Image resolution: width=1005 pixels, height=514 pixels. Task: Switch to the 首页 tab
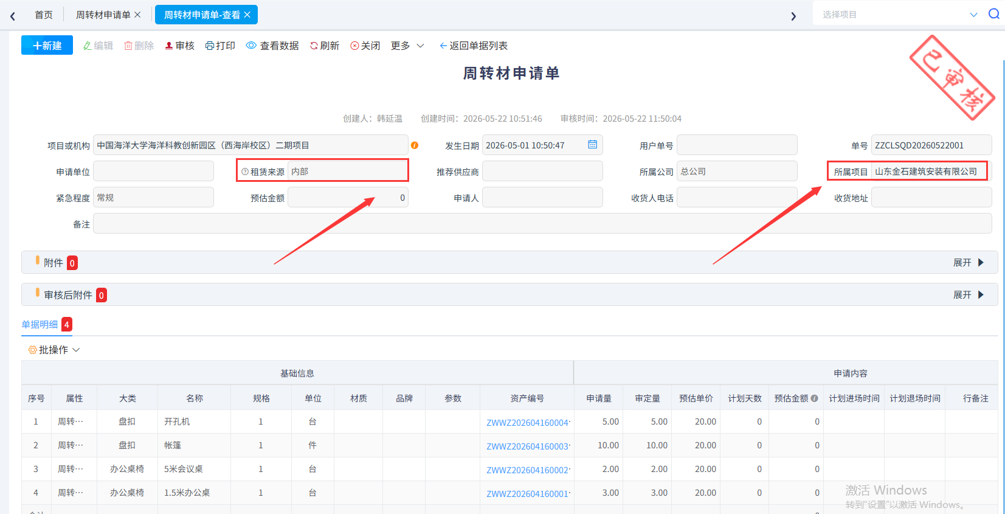coord(44,15)
